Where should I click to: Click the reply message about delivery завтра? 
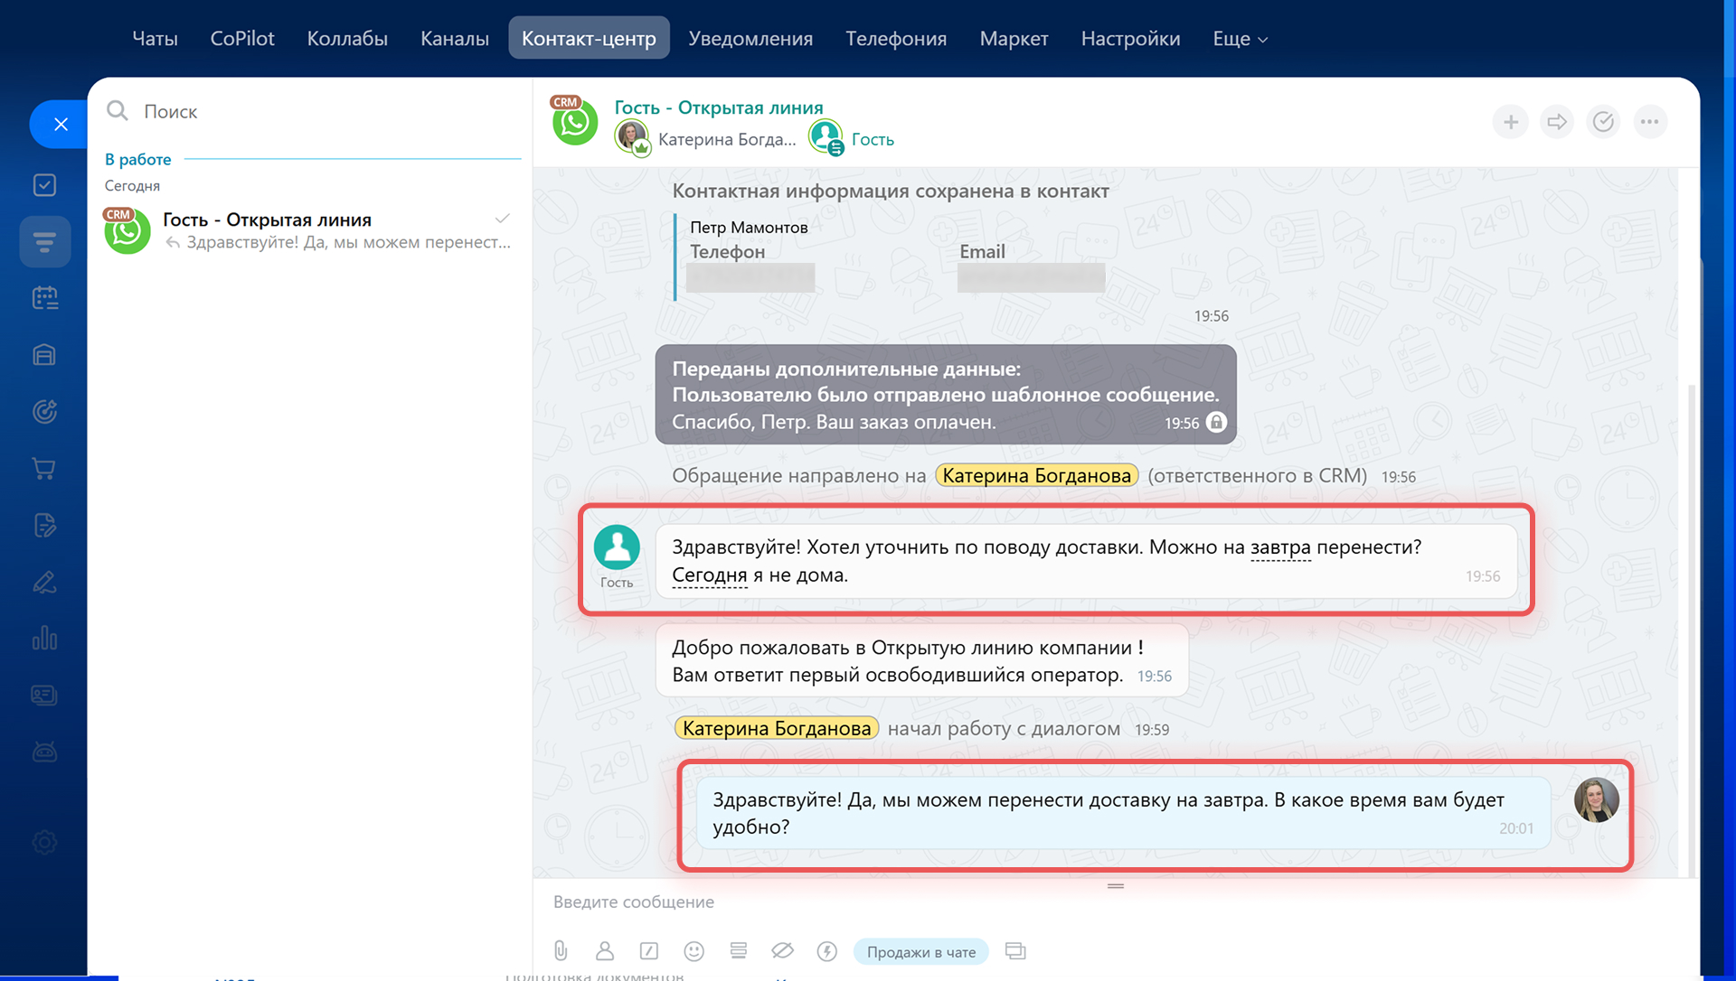(x=1123, y=813)
